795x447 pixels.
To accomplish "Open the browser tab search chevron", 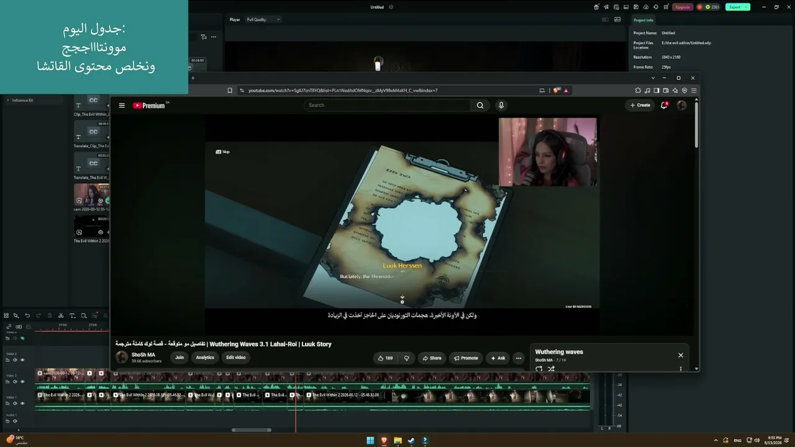I will [653, 78].
